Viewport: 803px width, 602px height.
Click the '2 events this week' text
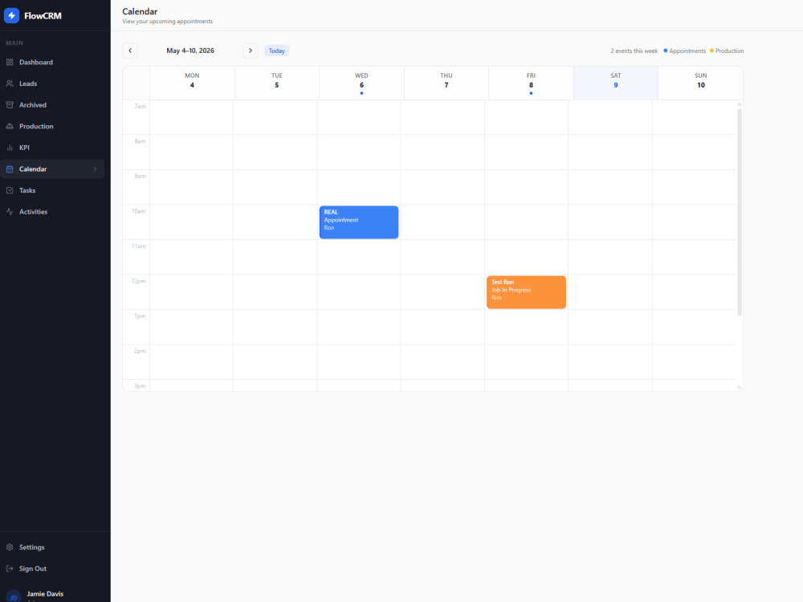tap(634, 51)
